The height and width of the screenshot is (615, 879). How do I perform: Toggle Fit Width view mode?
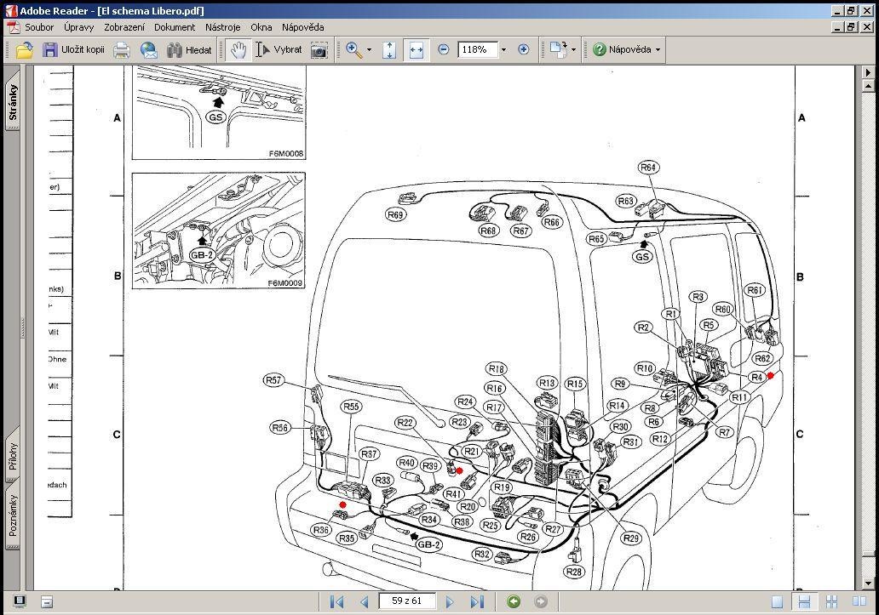(x=416, y=50)
